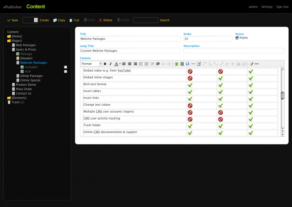Click the Bold formatting icon
Viewport: 292px width, 207px height.
[105, 64]
